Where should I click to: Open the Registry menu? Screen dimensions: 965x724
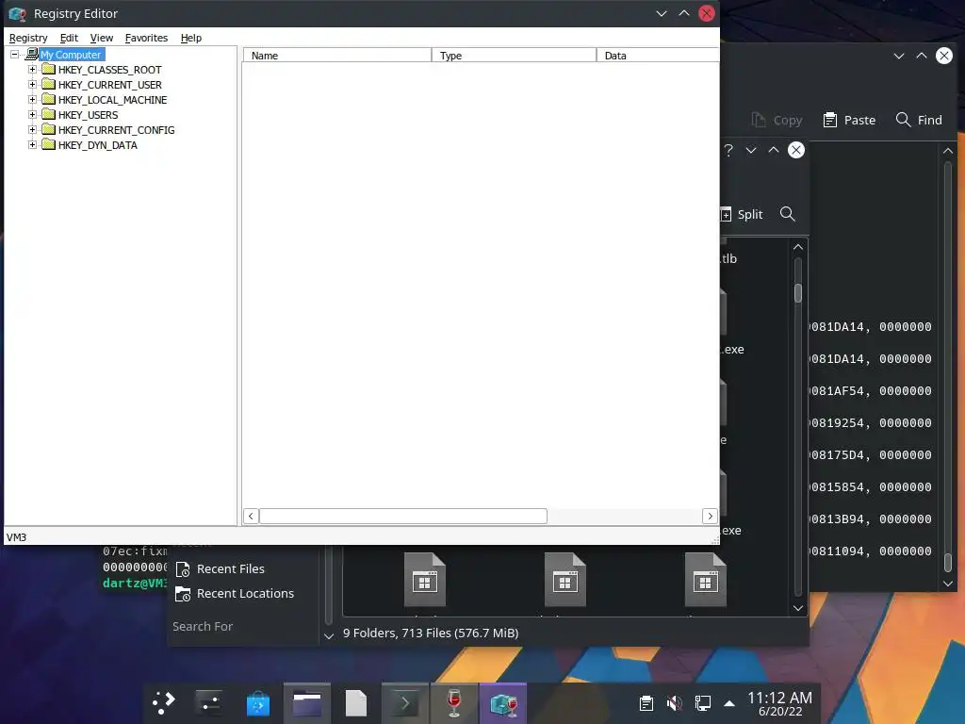click(x=28, y=38)
